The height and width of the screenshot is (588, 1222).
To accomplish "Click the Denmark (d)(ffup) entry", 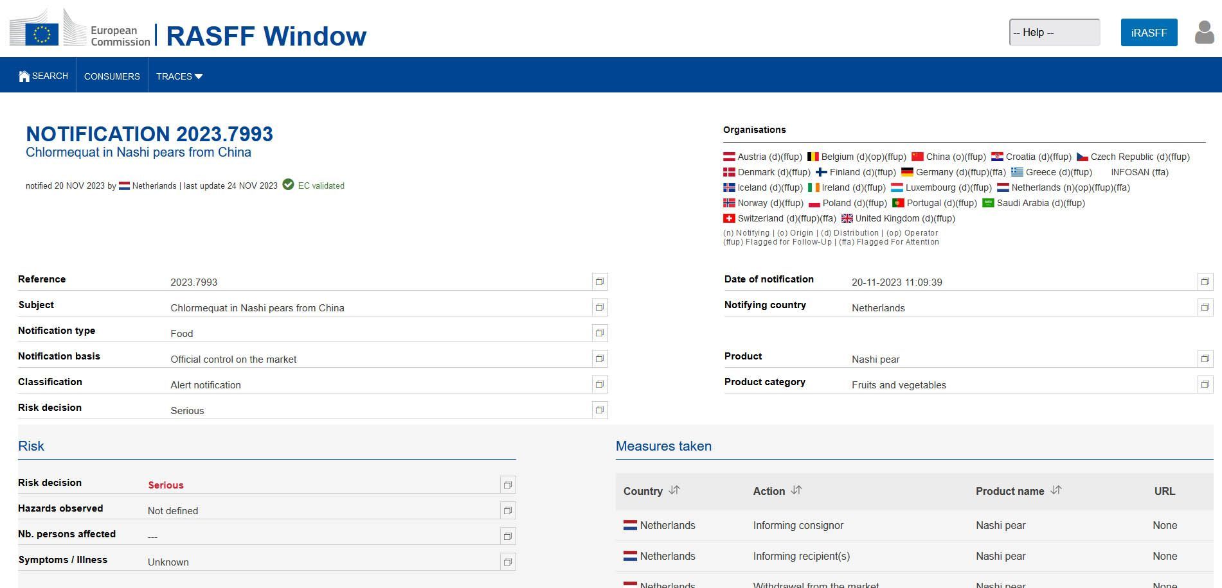I will coord(767,172).
